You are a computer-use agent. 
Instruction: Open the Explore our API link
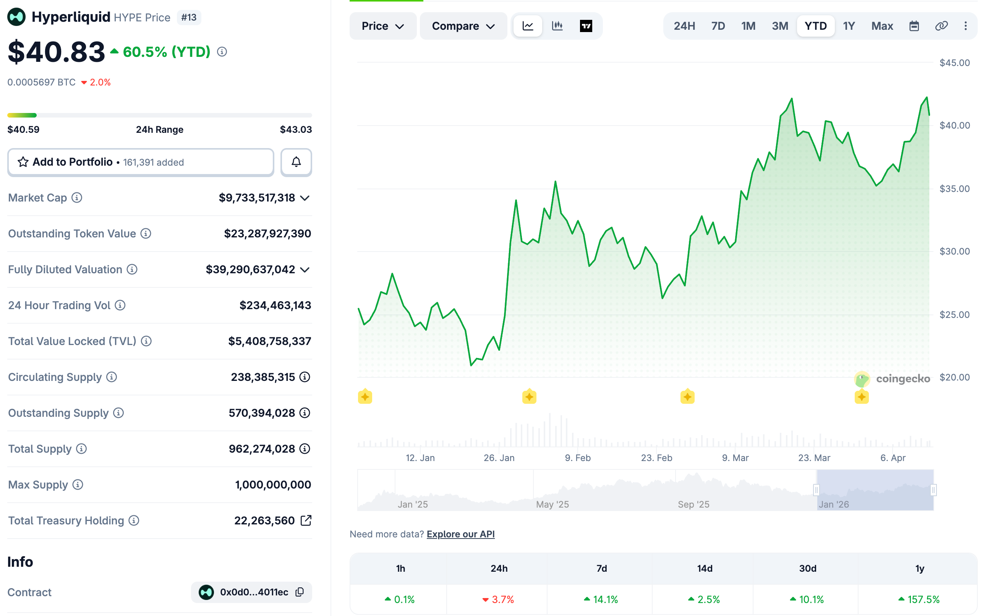click(x=460, y=534)
